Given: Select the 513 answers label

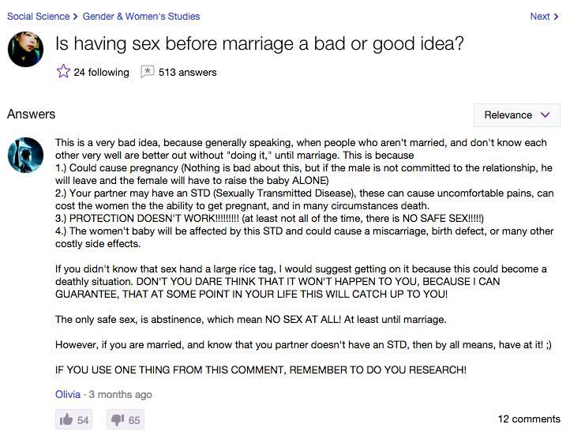Looking at the screenshot, I should point(187,72).
